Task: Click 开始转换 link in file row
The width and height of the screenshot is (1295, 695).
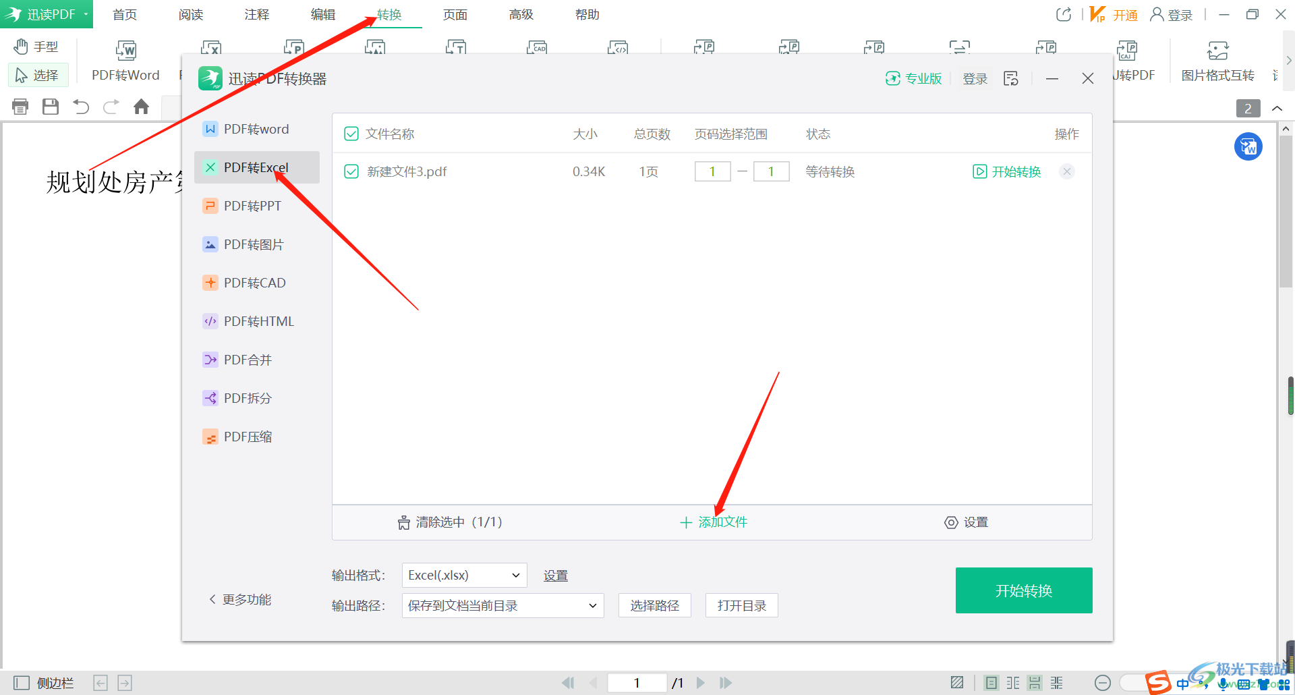Action: [x=1007, y=171]
